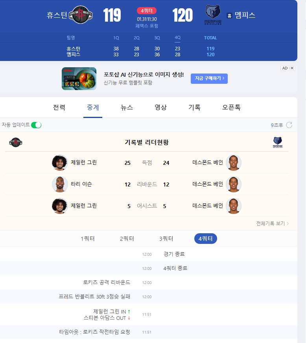This screenshot has height=343, width=306.
Task: Click small Rockets logo in leaders panel
Action: coord(15,142)
